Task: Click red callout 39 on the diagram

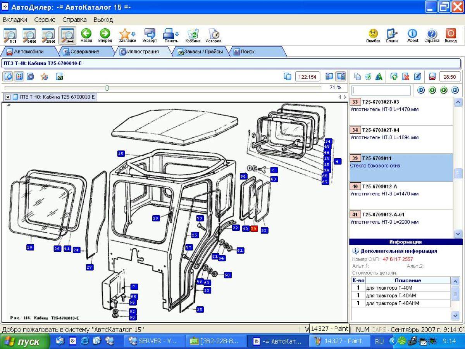Action: 254,229
